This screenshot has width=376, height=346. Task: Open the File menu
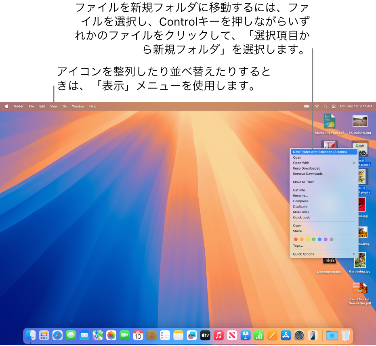point(32,106)
